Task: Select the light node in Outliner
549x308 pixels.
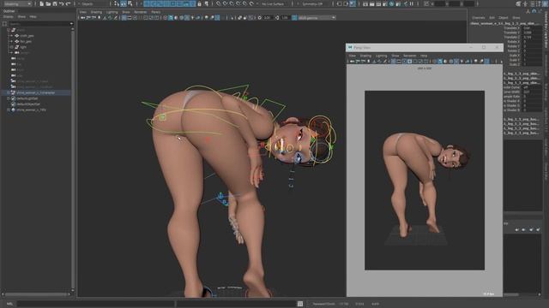Action: [x=23, y=47]
